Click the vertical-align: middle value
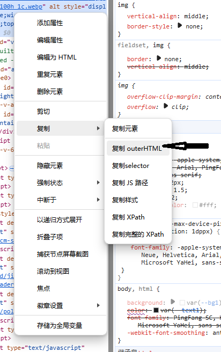This screenshot has height=352, width=221. tap(195, 17)
